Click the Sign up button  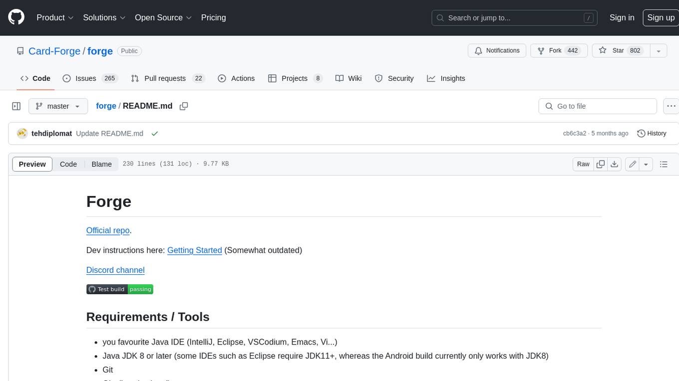[661, 17]
